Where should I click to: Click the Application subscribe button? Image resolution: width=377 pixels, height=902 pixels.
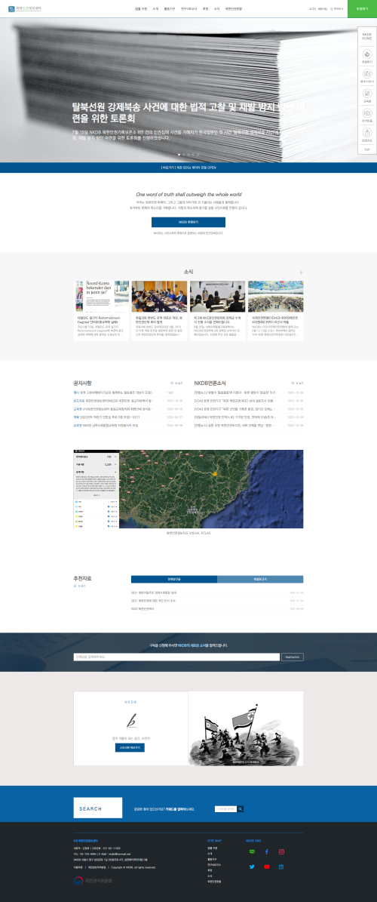tap(293, 657)
